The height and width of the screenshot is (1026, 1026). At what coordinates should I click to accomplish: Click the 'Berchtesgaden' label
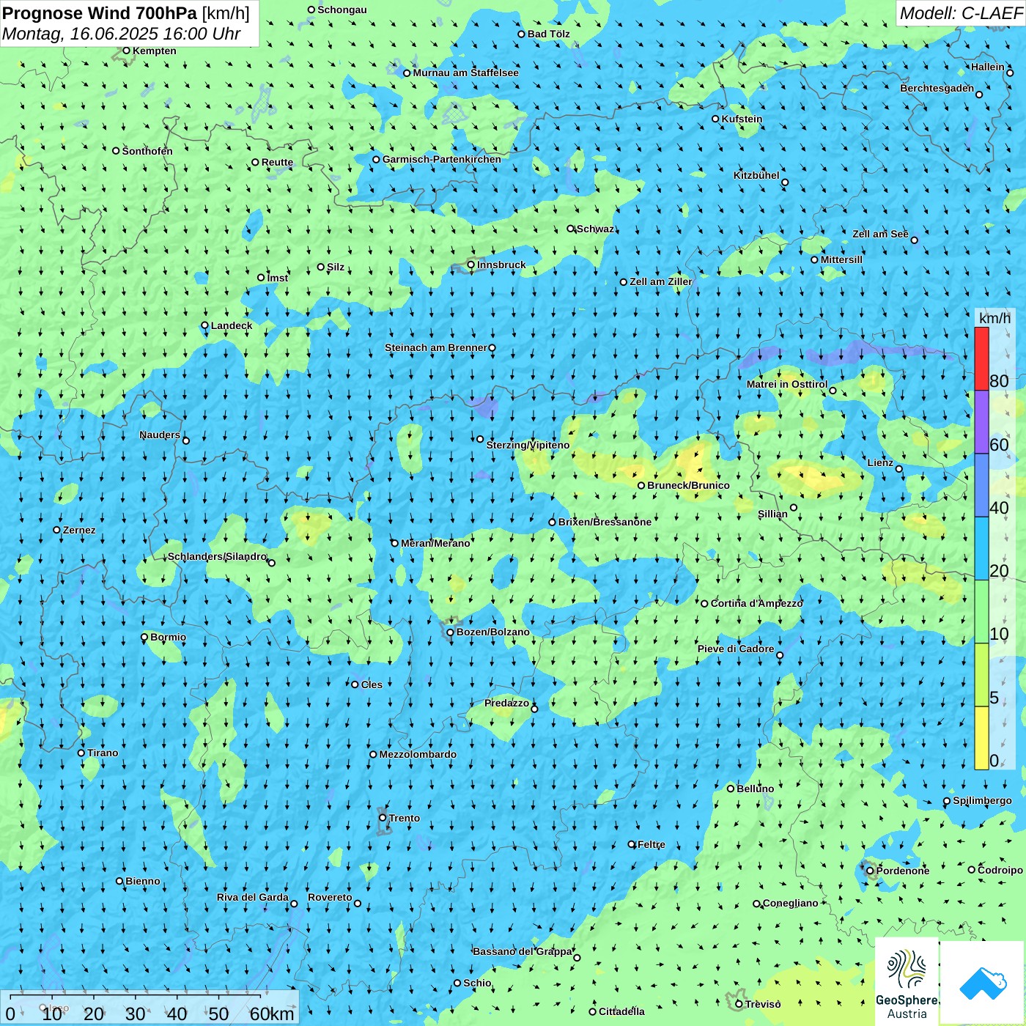point(937,88)
